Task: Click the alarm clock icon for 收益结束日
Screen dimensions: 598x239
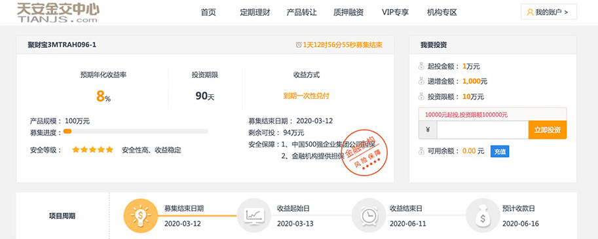Action: (369, 215)
